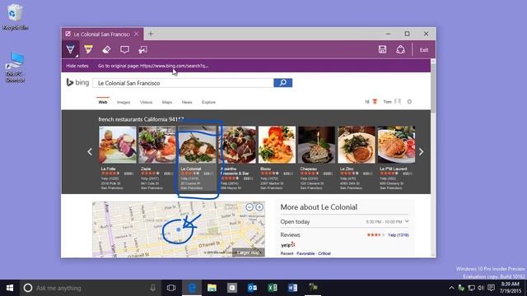This screenshot has height=296, width=527.
Task: Click Hide notes
Action: (77, 66)
